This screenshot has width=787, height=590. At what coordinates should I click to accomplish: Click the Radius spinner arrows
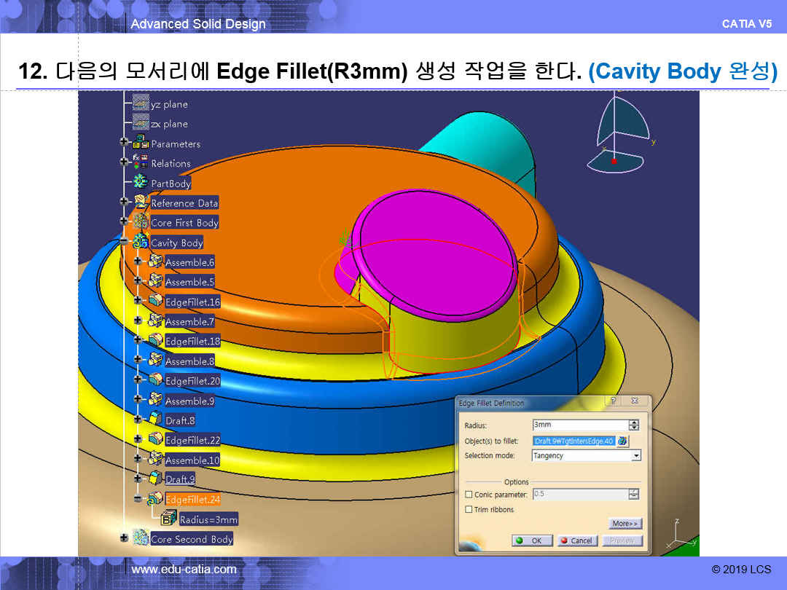tap(633, 425)
